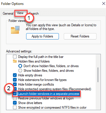Enable Restore previous folder windows at logon

point(15,98)
